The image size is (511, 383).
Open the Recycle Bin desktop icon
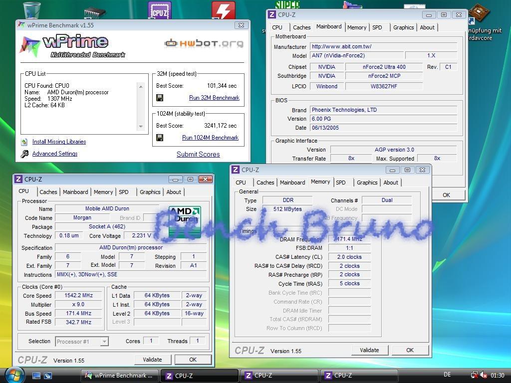coord(32,10)
